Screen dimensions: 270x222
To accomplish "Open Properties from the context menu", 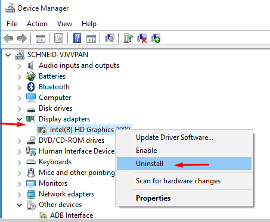I will (x=184, y=198).
